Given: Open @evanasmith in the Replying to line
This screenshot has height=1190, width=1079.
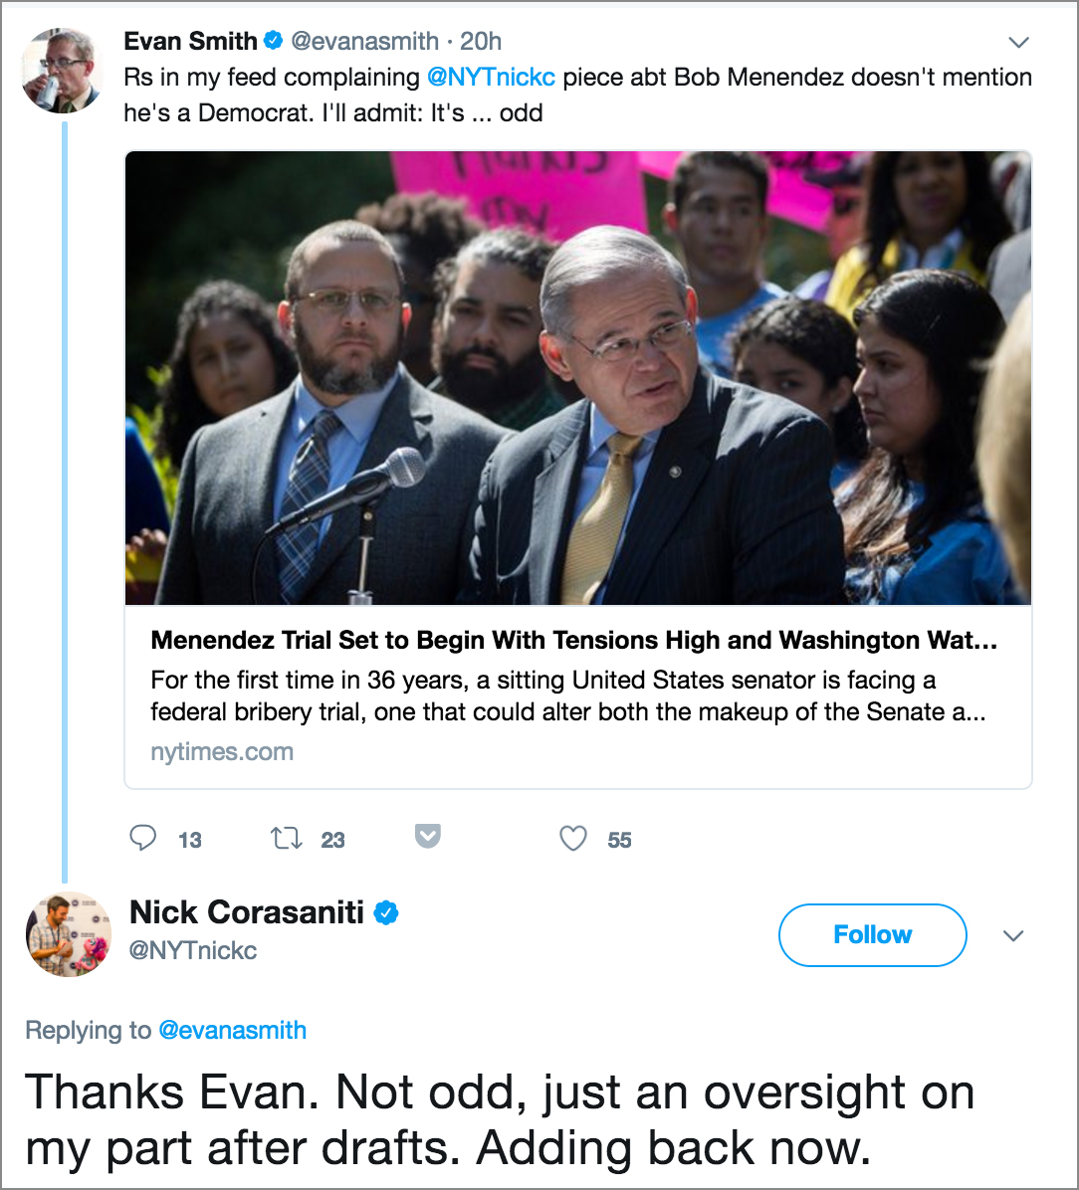Looking at the screenshot, I should (232, 1030).
